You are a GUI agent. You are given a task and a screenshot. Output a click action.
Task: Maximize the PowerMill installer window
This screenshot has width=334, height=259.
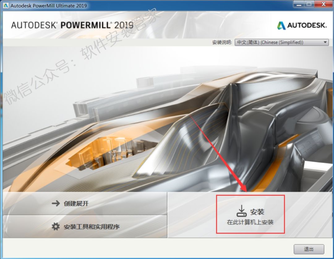coord(309,4)
